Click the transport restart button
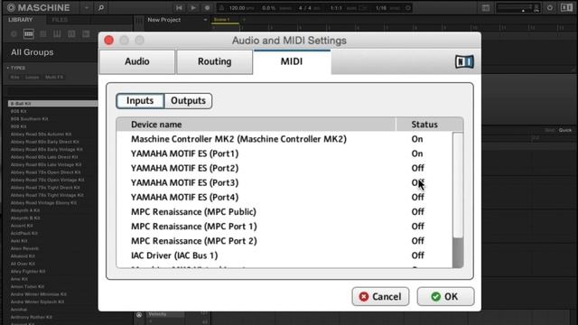The height and width of the screenshot is (325, 578). [x=179, y=8]
